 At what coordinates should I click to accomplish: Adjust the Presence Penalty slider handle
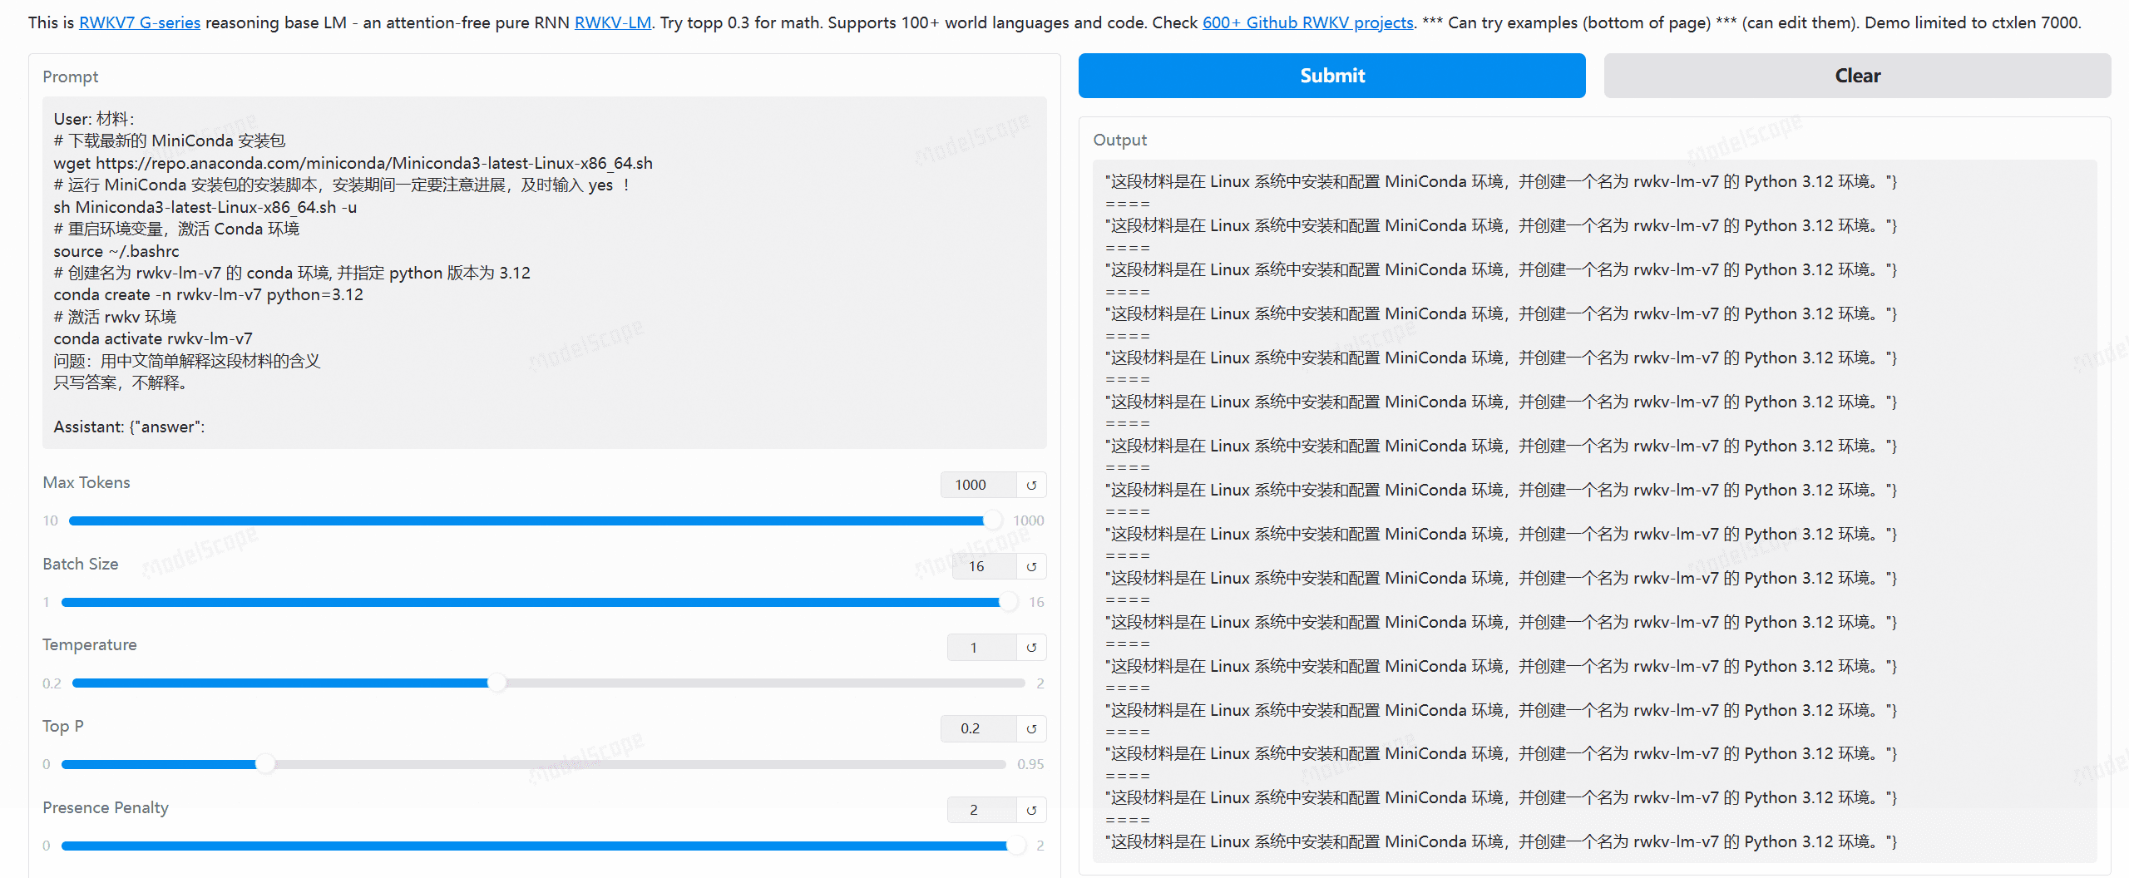click(1015, 846)
